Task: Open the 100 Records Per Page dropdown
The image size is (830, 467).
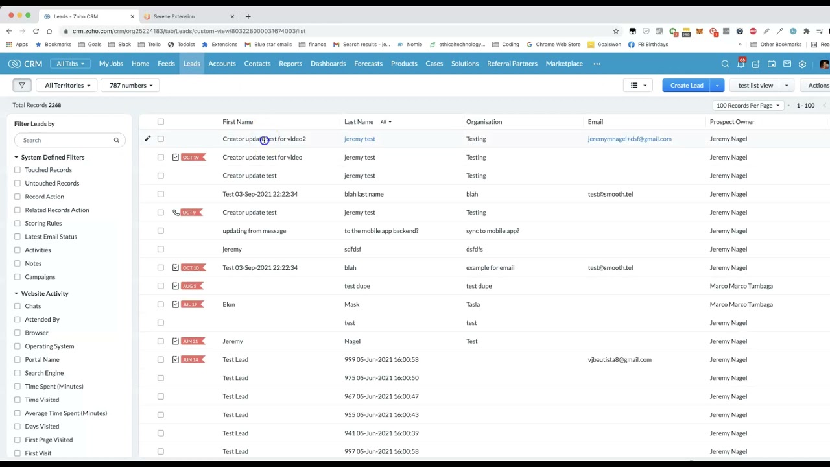Action: [x=748, y=105]
